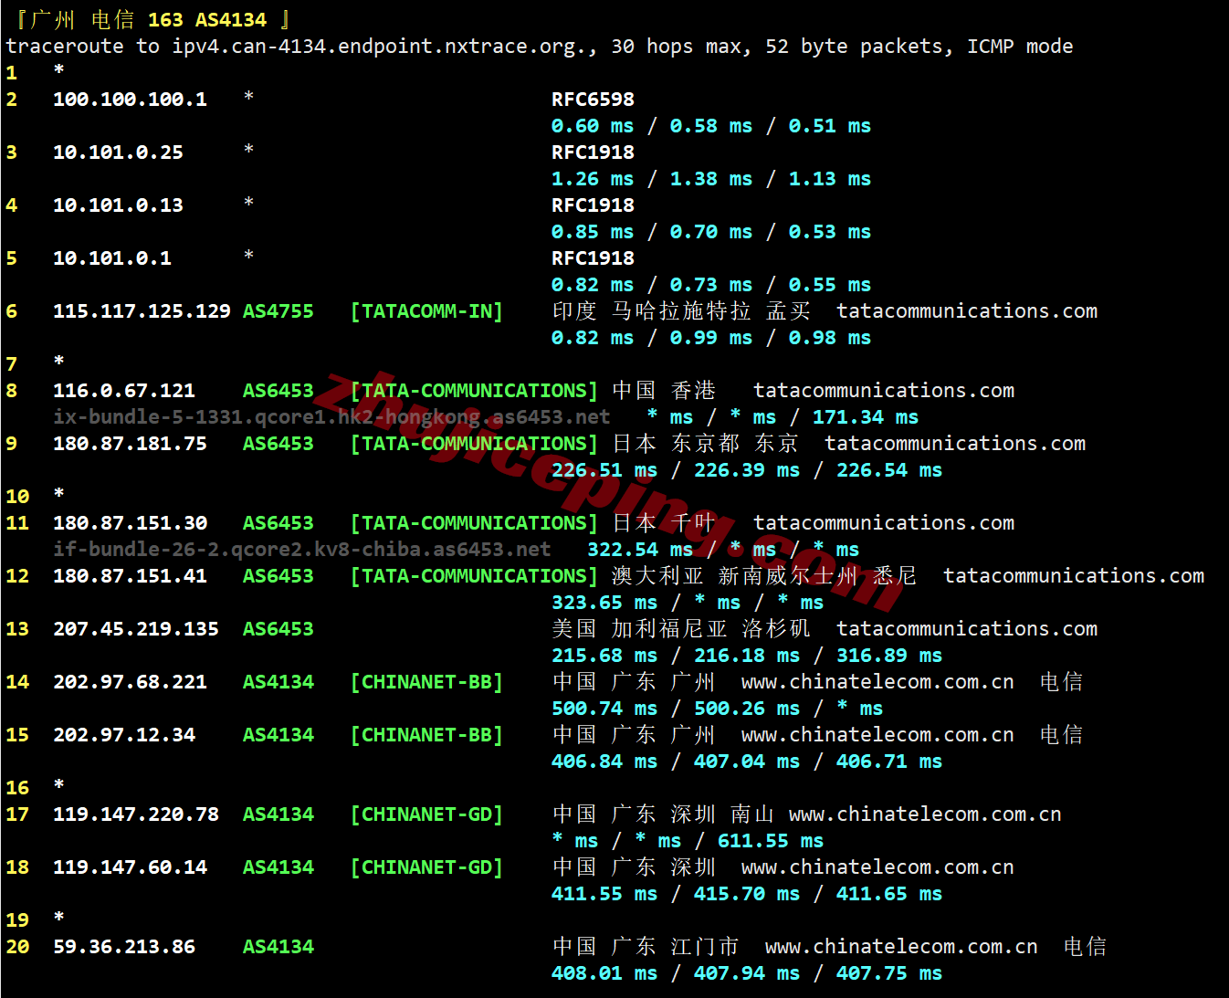Click the RFC1918 label on the 10.101.0.1 hop
The height and width of the screenshot is (998, 1229).
[x=593, y=258]
